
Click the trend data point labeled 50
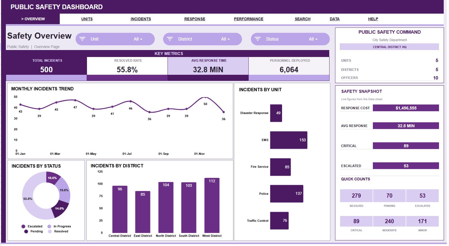[x=205, y=97]
